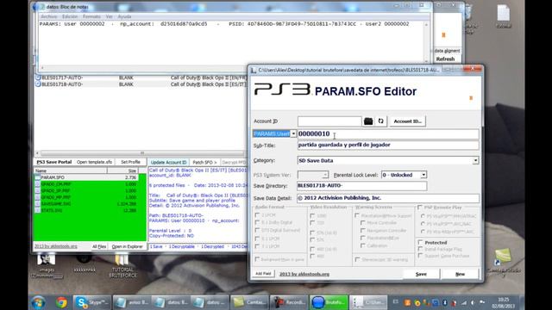Open the 2013 by aldostools.org link in editor

click(x=304, y=274)
